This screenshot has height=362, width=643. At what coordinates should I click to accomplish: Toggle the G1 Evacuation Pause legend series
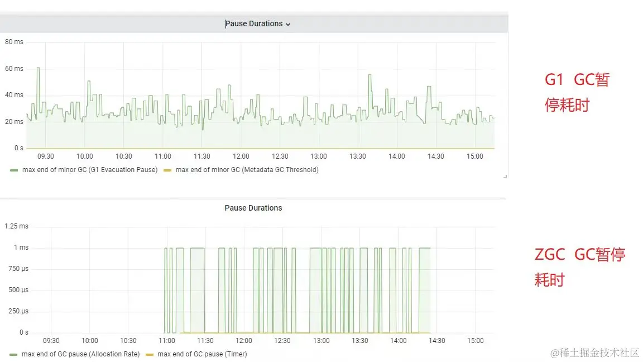coord(90,170)
